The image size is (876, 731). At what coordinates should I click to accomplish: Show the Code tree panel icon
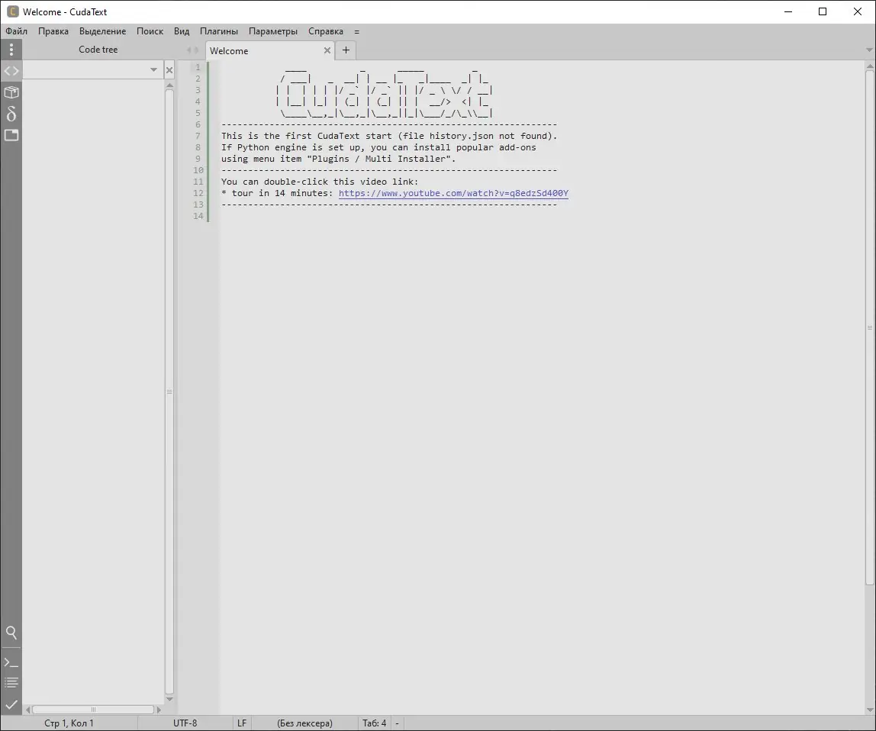pos(11,71)
